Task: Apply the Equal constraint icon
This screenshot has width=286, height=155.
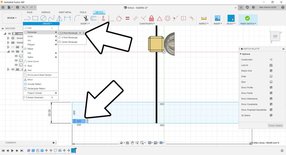Action: [127, 18]
